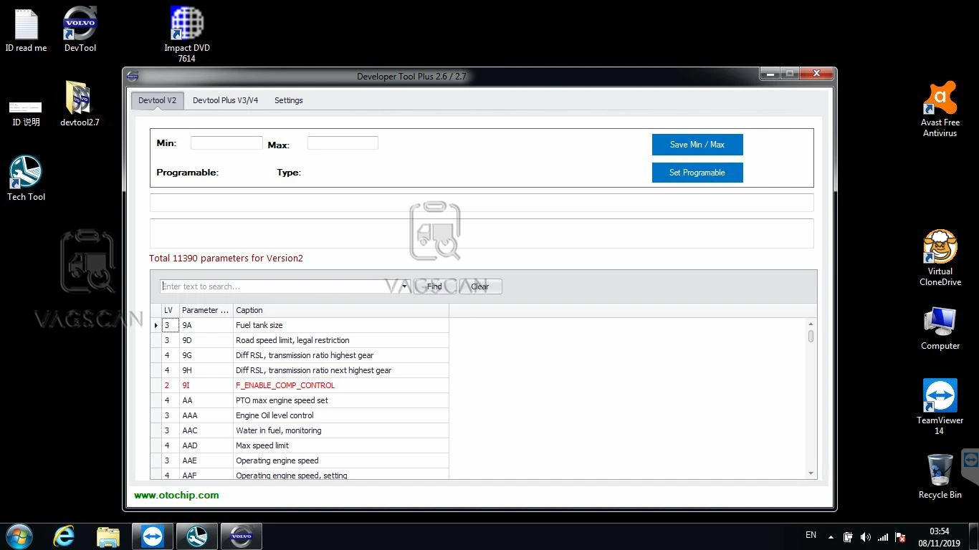Switch to Devtool Plus V3/V4 tab

[226, 100]
